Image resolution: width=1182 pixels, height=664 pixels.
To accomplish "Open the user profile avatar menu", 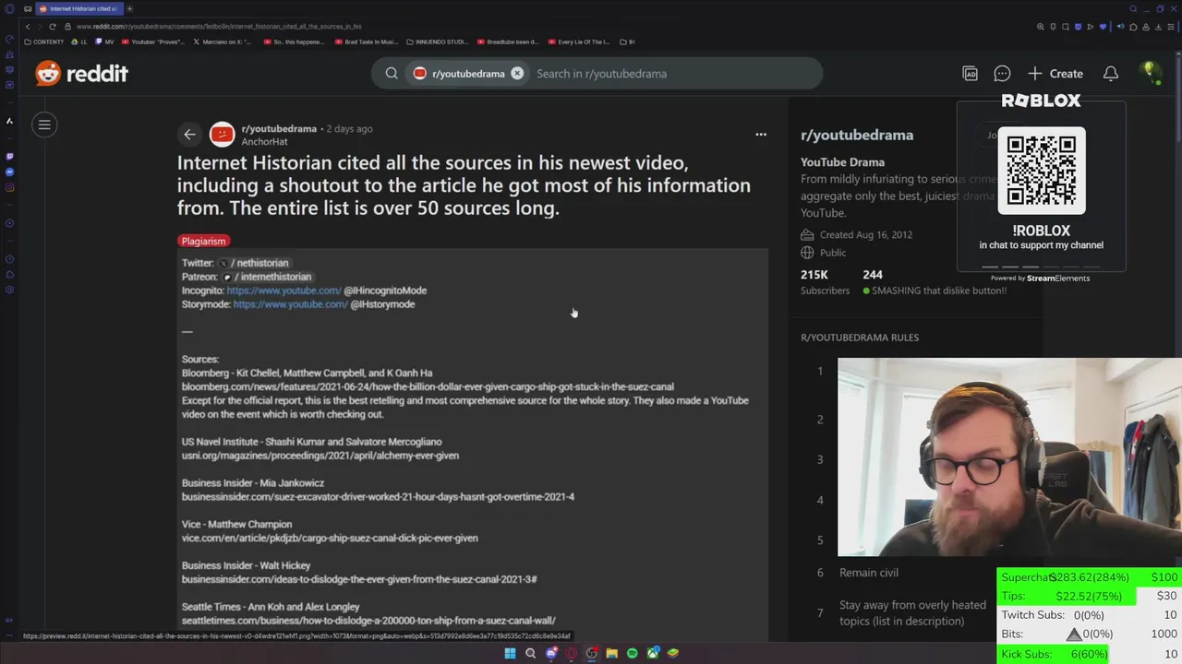I will (x=1151, y=73).
